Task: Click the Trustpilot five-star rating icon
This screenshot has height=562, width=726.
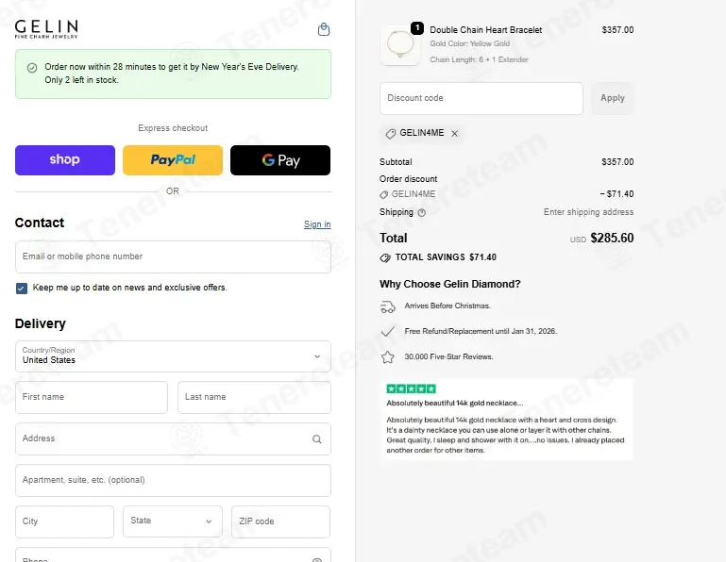Action: point(412,388)
